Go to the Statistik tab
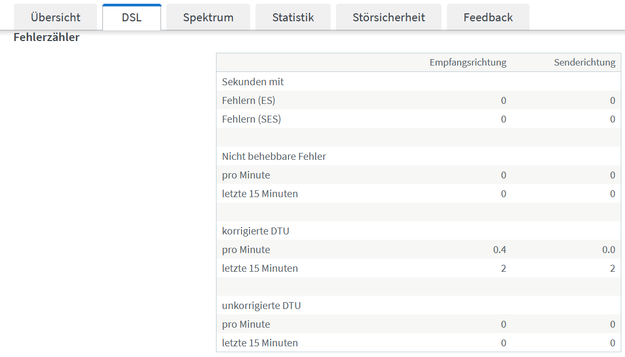Screen dimensions: 625x357 [x=293, y=17]
